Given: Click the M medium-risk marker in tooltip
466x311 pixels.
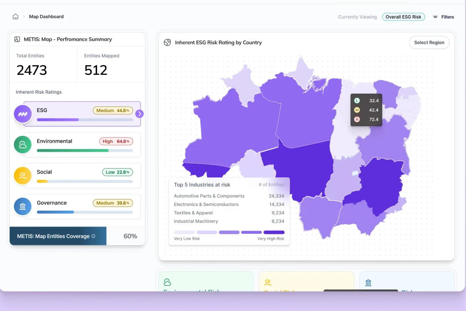Looking at the screenshot, I should pyautogui.click(x=357, y=110).
